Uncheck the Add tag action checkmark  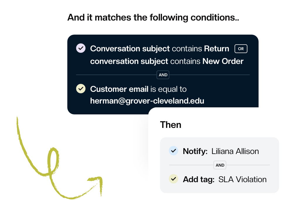[x=173, y=179]
